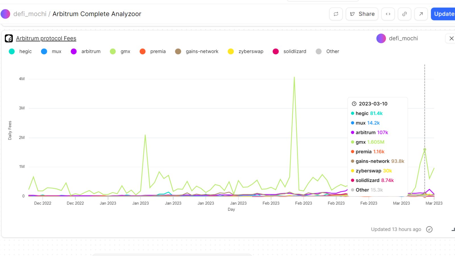
Task: Open the embed code icon
Action: click(x=388, y=14)
